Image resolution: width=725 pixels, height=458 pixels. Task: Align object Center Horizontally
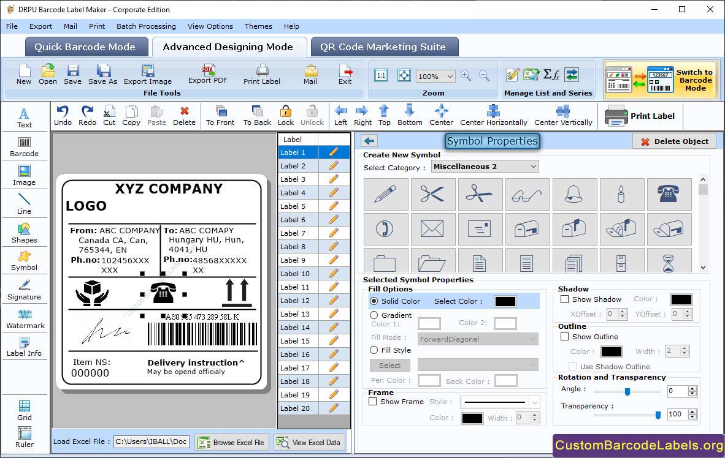coord(493,116)
